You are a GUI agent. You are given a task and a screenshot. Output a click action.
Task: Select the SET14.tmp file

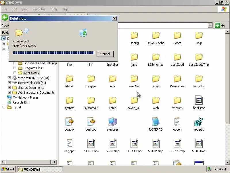click(177, 146)
